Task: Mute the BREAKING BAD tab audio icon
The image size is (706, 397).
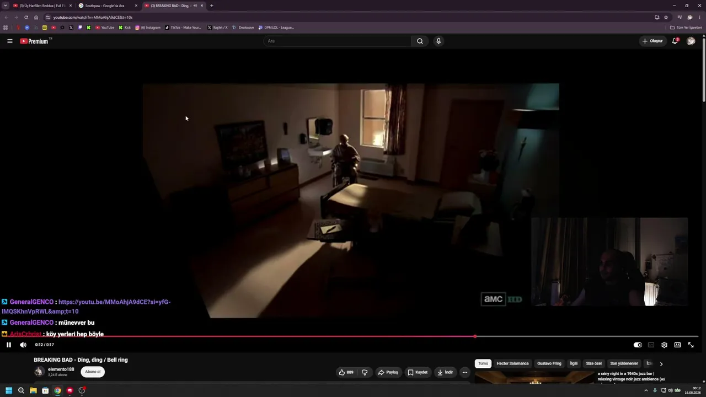Action: (195, 6)
